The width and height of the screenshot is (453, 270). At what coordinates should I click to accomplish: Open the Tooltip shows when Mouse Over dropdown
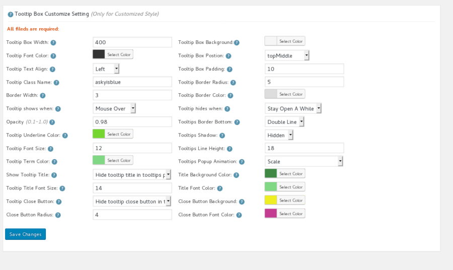114,108
